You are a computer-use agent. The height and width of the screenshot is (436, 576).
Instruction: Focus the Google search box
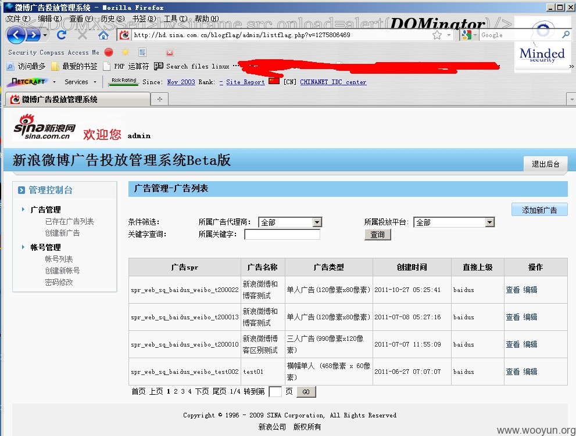coord(520,35)
